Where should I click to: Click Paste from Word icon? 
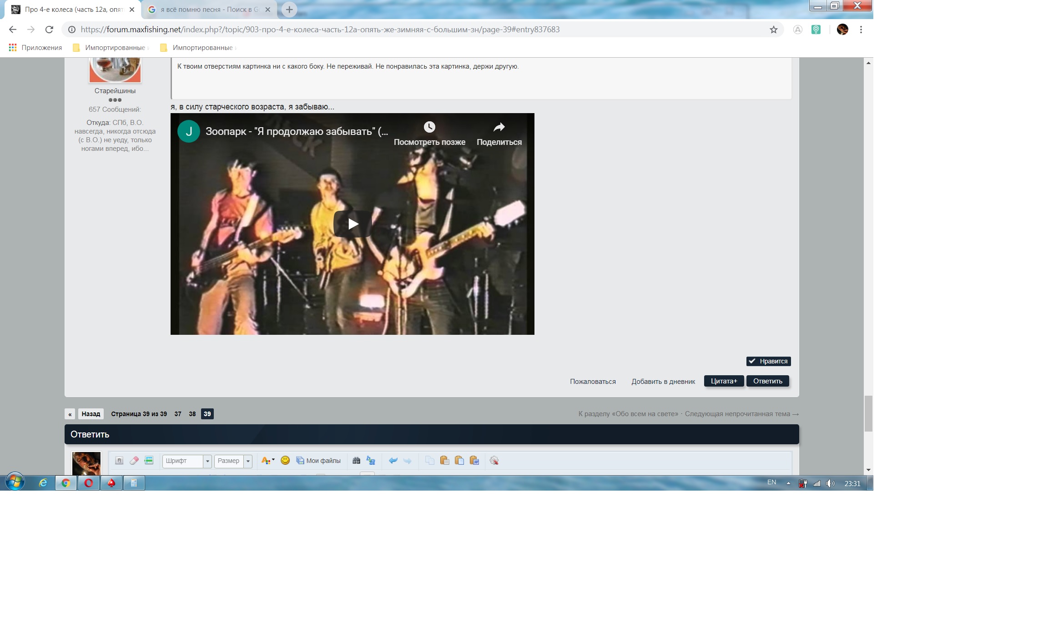[x=474, y=461]
